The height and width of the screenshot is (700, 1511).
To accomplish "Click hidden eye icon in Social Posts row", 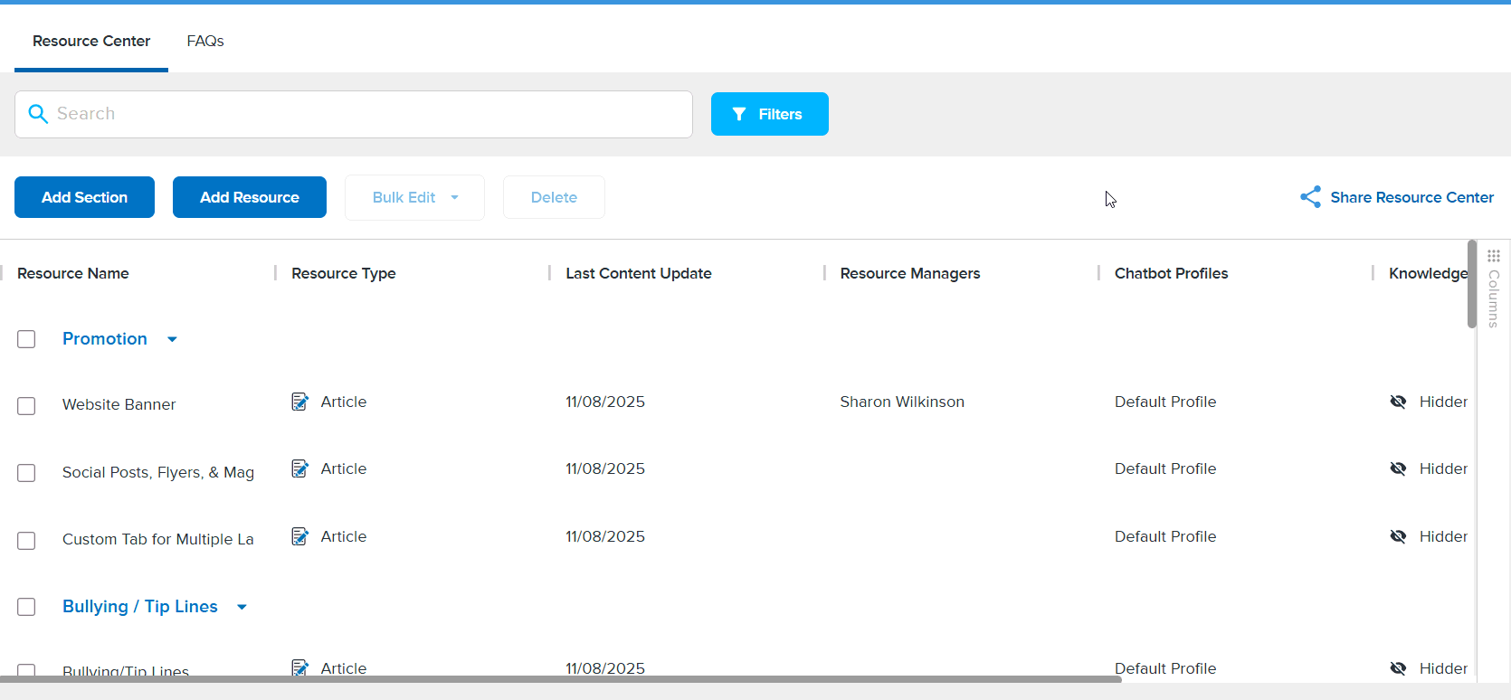I will pyautogui.click(x=1398, y=468).
